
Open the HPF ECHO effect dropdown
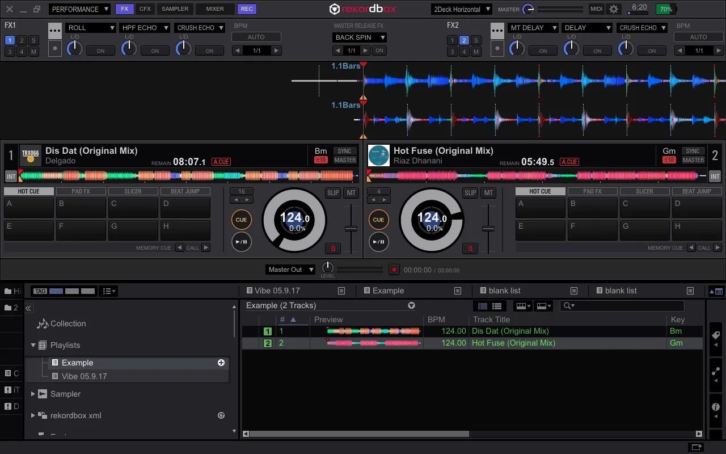tap(145, 27)
